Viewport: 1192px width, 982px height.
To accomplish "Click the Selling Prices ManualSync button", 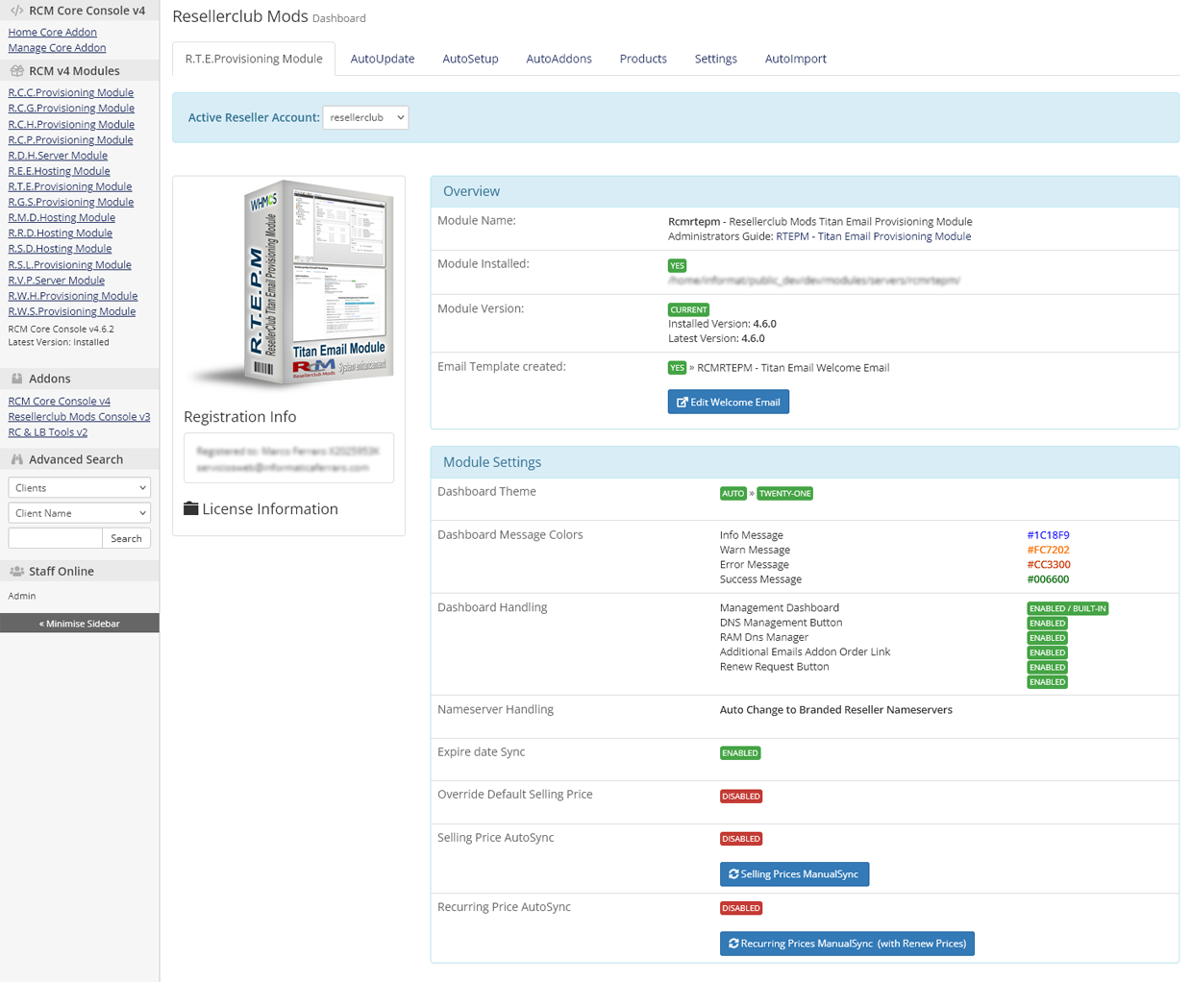I will click(x=794, y=873).
